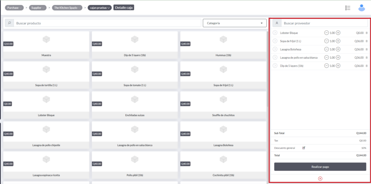Expand the Sopa de frijol cart row

pyautogui.click(x=275, y=41)
